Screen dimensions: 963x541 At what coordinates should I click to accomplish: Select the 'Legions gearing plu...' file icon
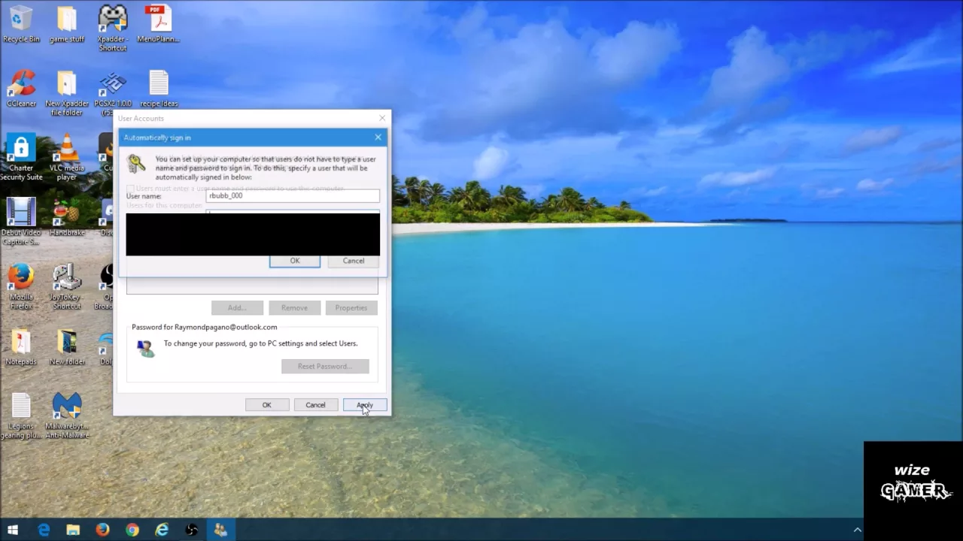click(21, 416)
